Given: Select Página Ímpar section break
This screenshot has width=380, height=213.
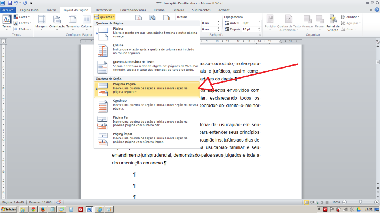Looking at the screenshot, I should click(x=147, y=139).
